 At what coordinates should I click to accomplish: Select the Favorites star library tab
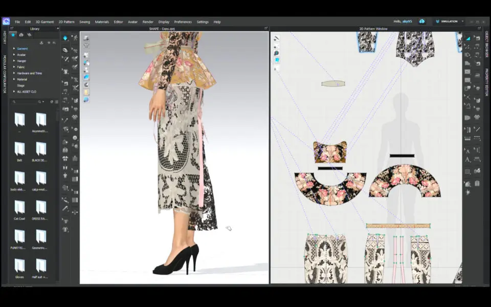[13, 35]
